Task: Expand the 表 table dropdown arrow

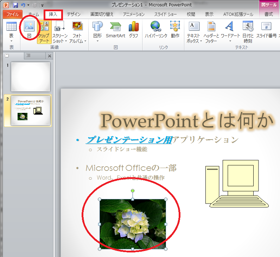Action: pos(11,41)
